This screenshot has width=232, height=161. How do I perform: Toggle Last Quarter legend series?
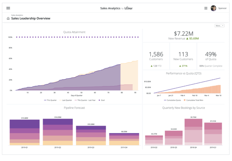tap(65, 100)
